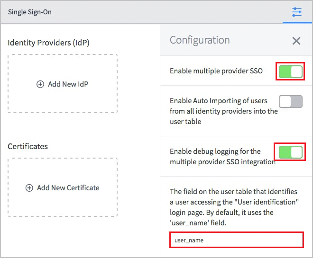Viewport: 313px width, 258px height.
Task: Click the plus icon beside Add New IdP
Action: point(40,84)
